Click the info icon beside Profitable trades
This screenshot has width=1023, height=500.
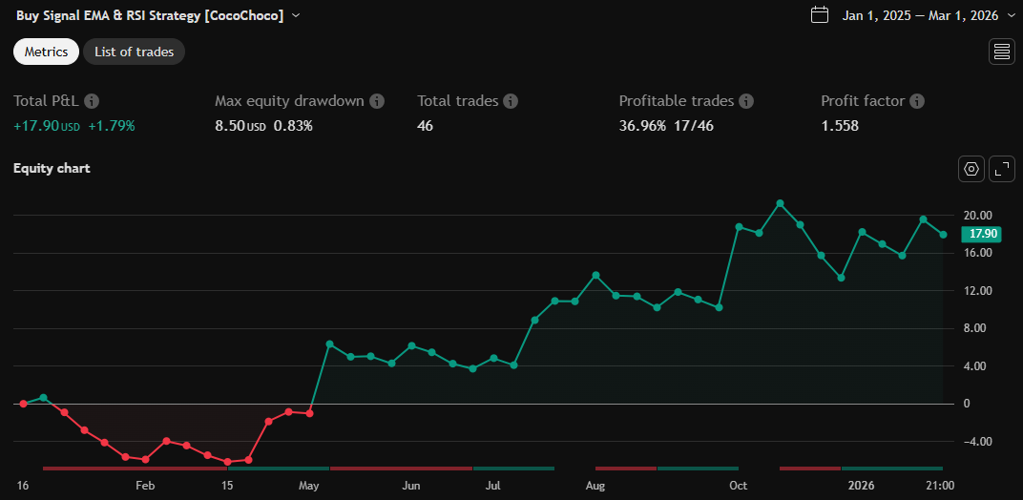click(746, 101)
